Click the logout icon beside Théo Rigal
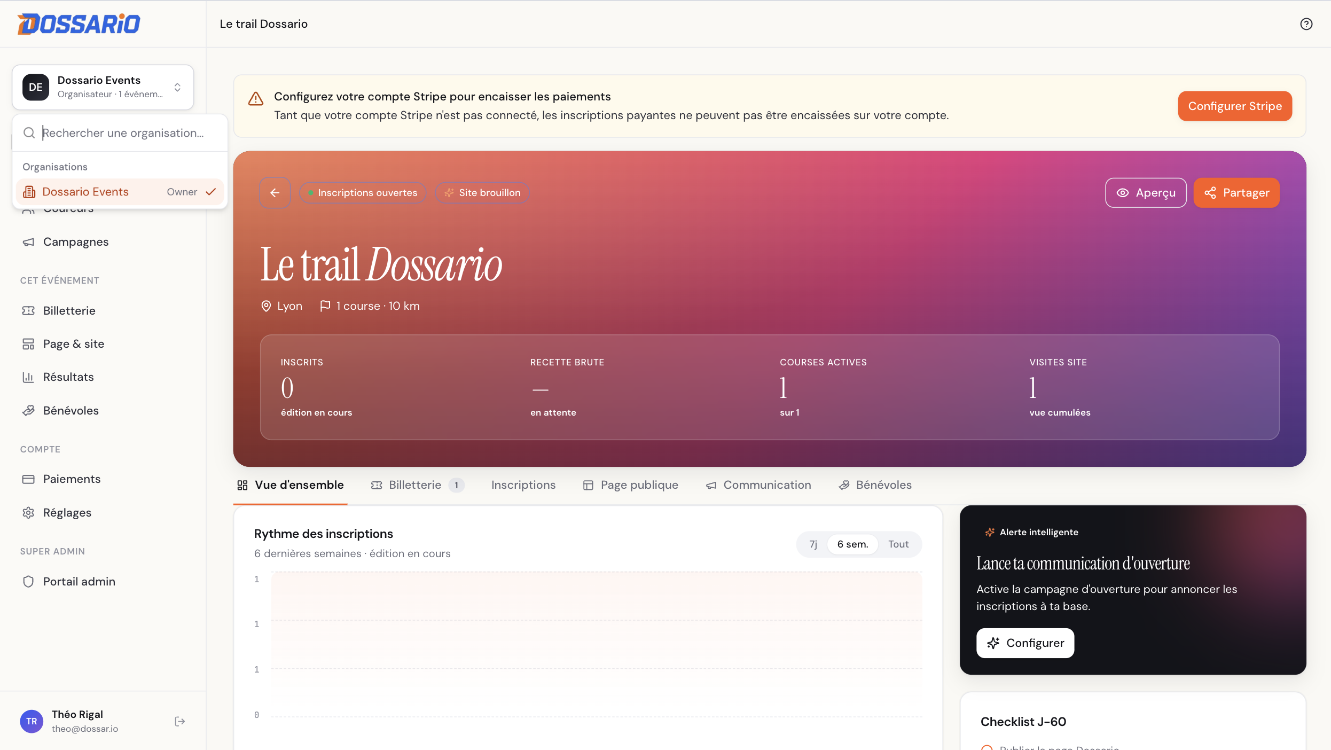 tap(180, 722)
